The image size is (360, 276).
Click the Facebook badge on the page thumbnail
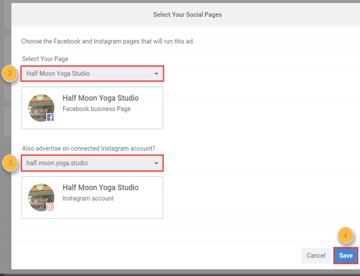[50, 118]
